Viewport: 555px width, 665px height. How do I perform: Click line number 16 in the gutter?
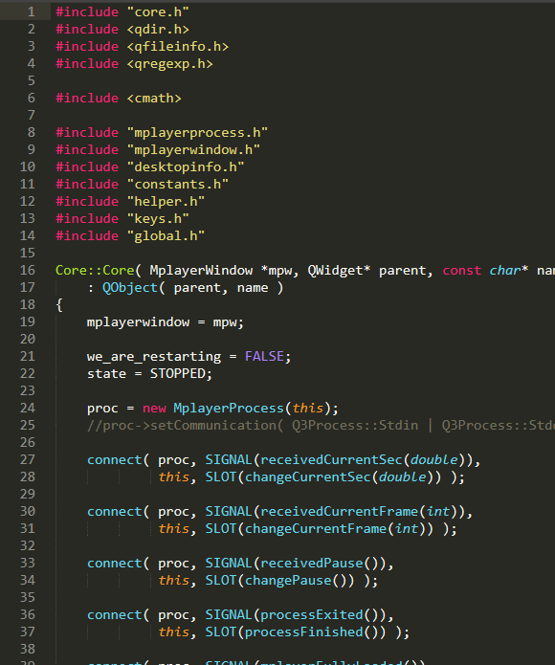click(x=28, y=270)
